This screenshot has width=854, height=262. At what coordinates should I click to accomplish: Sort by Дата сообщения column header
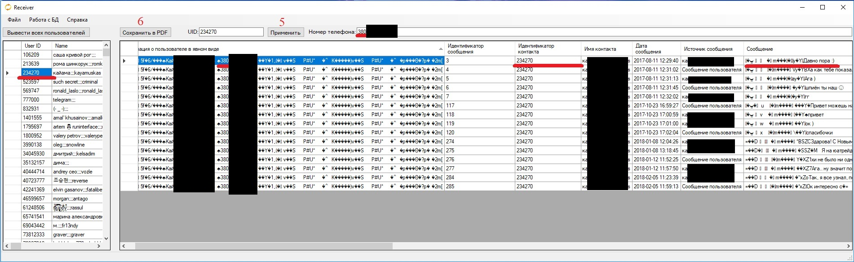(x=655, y=49)
